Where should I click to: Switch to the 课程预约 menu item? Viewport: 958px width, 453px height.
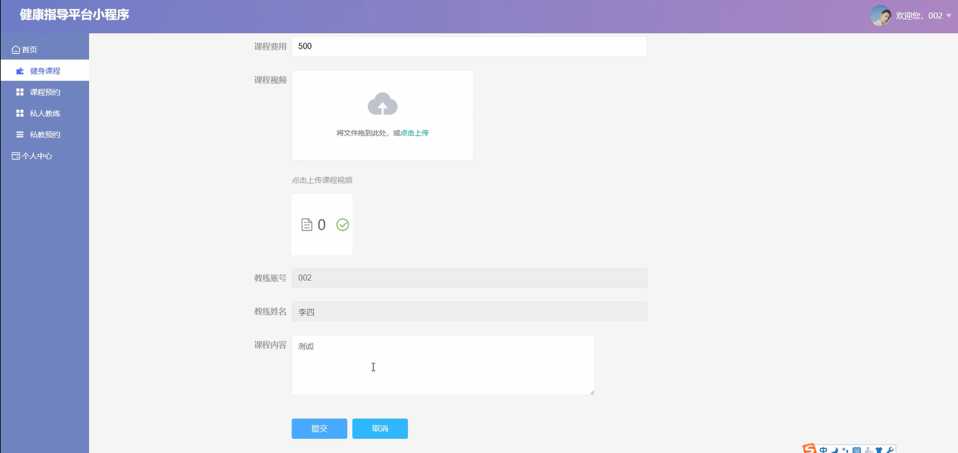click(x=44, y=91)
